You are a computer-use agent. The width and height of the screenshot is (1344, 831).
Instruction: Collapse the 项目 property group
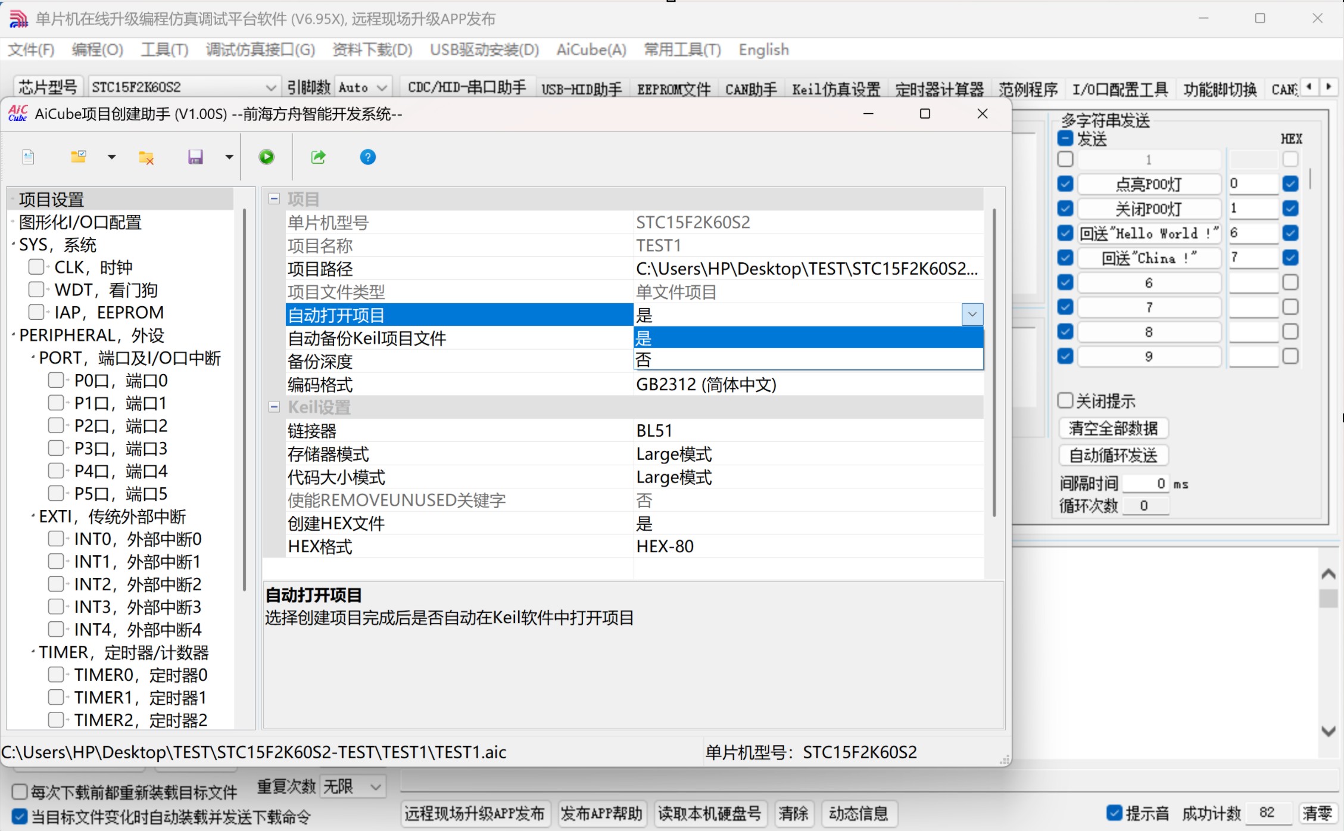[x=274, y=199]
